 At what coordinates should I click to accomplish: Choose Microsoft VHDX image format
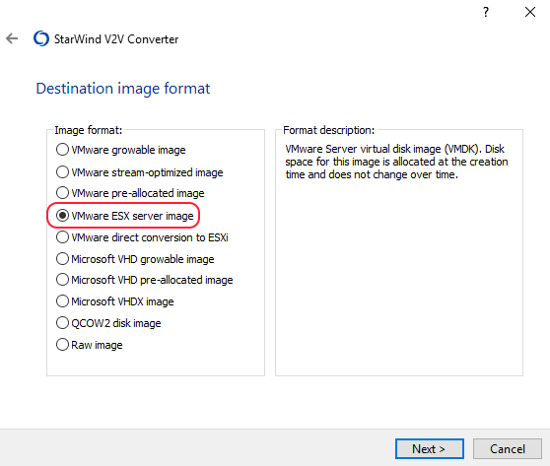click(115, 301)
